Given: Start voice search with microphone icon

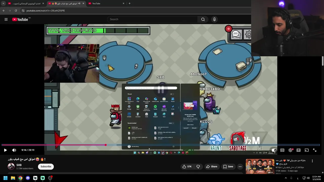Looking at the screenshot, I should [214, 19].
